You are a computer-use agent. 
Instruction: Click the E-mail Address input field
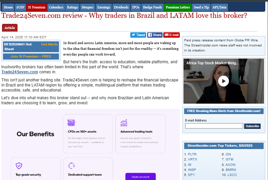(x=214, y=126)
